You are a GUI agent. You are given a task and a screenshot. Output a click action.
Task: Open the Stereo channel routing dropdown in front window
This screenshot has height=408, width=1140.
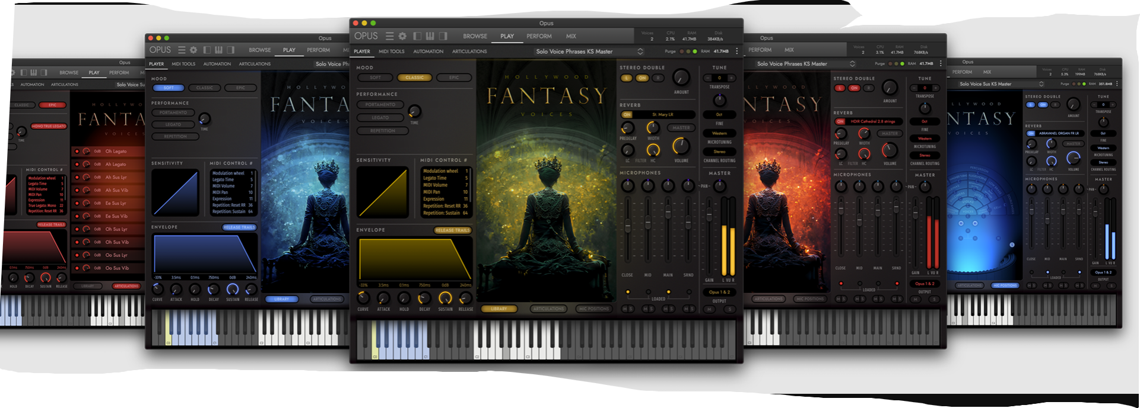(x=719, y=152)
